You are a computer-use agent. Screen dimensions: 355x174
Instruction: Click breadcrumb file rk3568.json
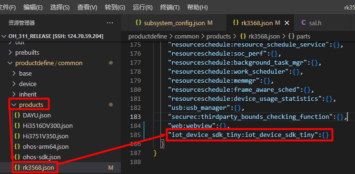point(264,37)
